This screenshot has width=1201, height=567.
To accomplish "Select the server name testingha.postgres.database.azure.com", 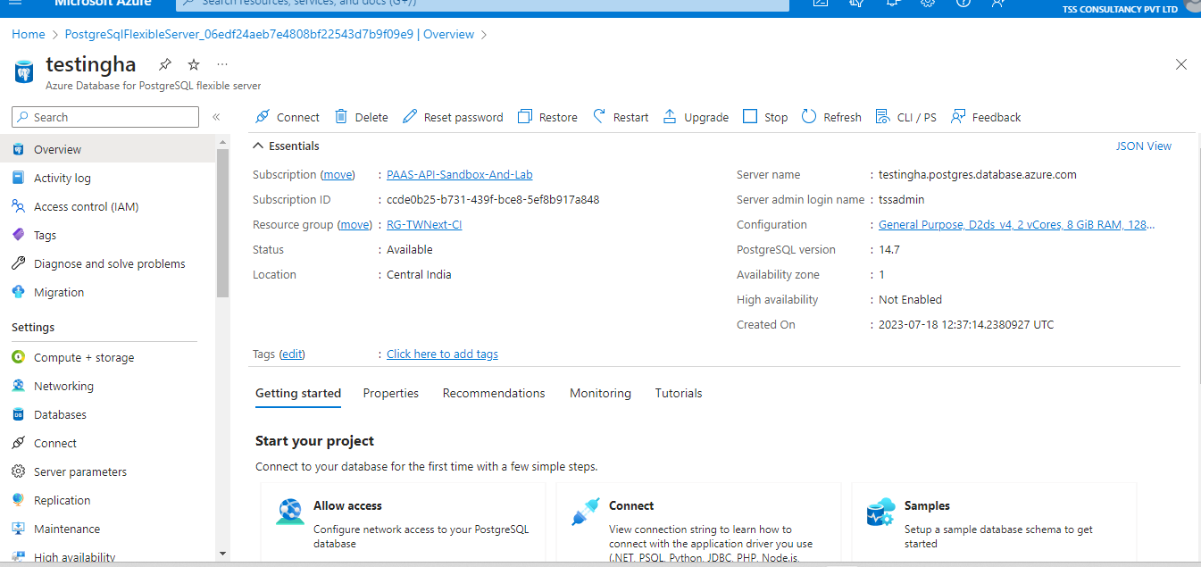I will [978, 174].
